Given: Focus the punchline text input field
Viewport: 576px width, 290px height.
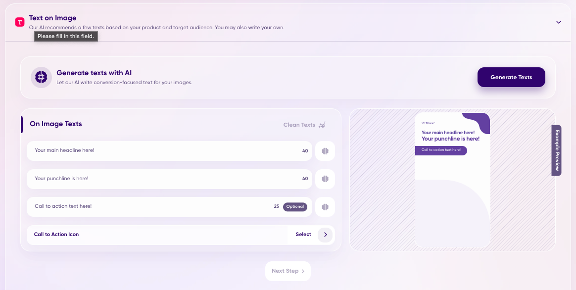Looking at the screenshot, I should (x=163, y=179).
